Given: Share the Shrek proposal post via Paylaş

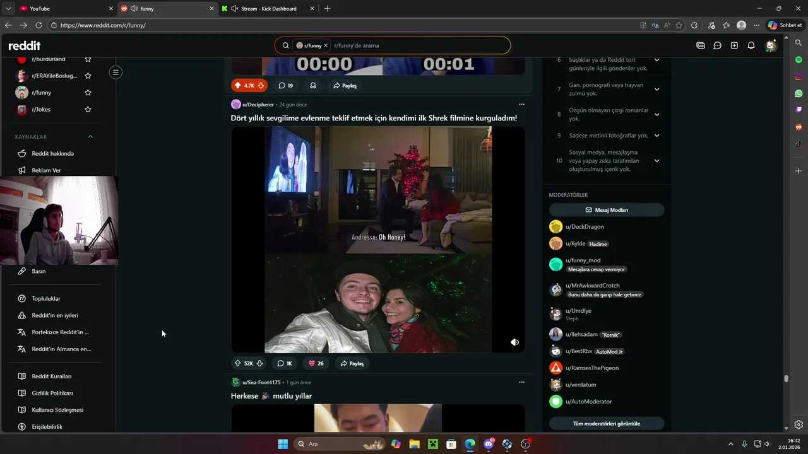Looking at the screenshot, I should [352, 363].
